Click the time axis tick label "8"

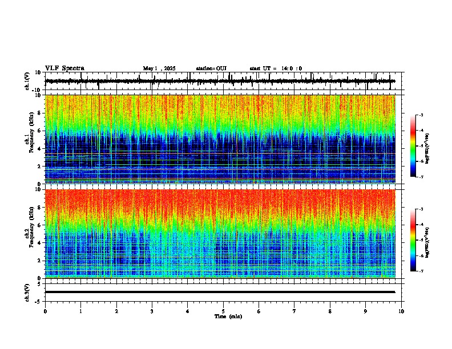pyautogui.click(x=330, y=311)
